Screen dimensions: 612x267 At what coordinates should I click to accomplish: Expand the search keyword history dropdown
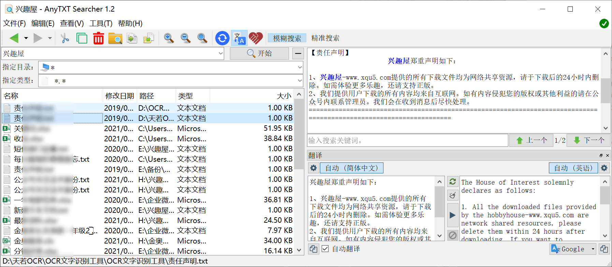tap(220, 53)
